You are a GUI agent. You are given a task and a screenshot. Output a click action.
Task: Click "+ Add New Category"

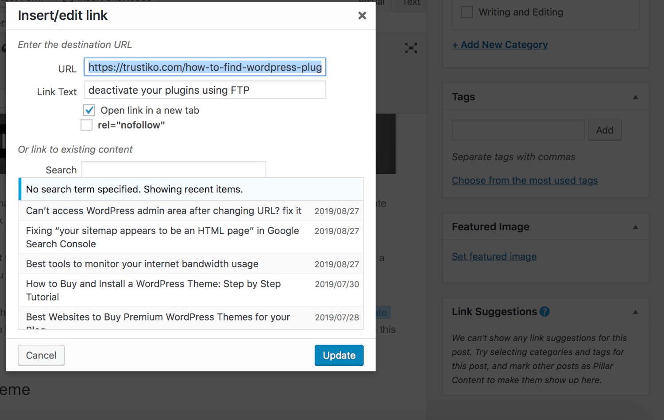tap(500, 44)
